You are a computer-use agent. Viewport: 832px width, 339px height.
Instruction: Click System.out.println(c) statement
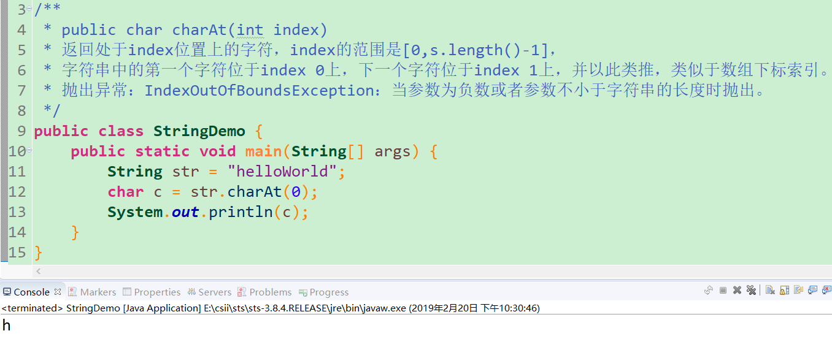point(208,212)
